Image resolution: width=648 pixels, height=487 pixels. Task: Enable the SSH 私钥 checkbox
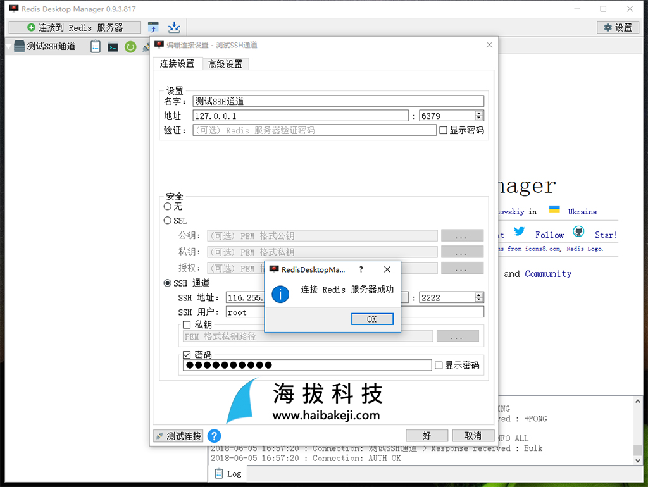[x=187, y=324]
